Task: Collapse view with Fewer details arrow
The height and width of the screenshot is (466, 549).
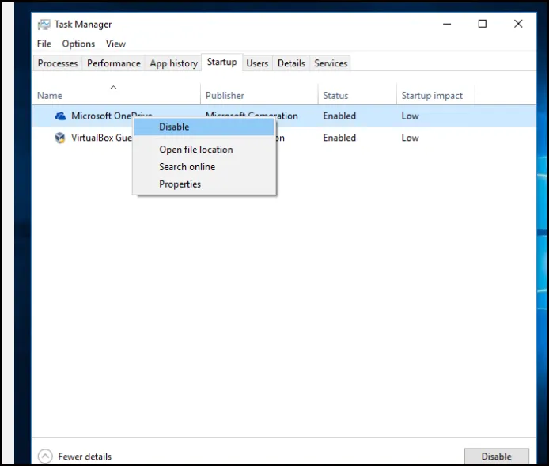Action: (45, 457)
